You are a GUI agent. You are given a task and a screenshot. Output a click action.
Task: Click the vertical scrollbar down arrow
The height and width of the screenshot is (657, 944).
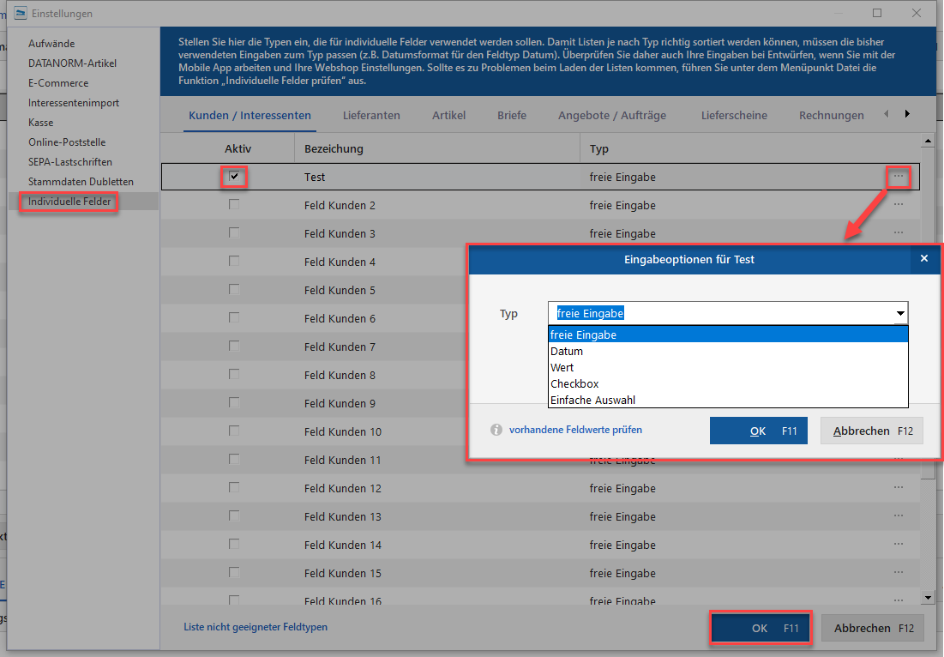point(927,597)
